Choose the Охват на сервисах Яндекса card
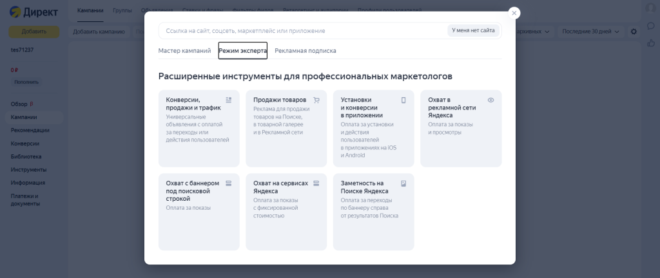Image resolution: width=660 pixels, height=278 pixels. (x=286, y=212)
